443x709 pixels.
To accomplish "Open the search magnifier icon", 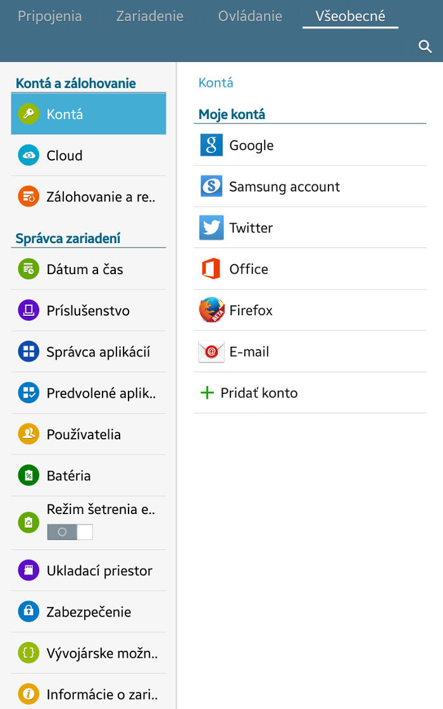I will coord(425,47).
